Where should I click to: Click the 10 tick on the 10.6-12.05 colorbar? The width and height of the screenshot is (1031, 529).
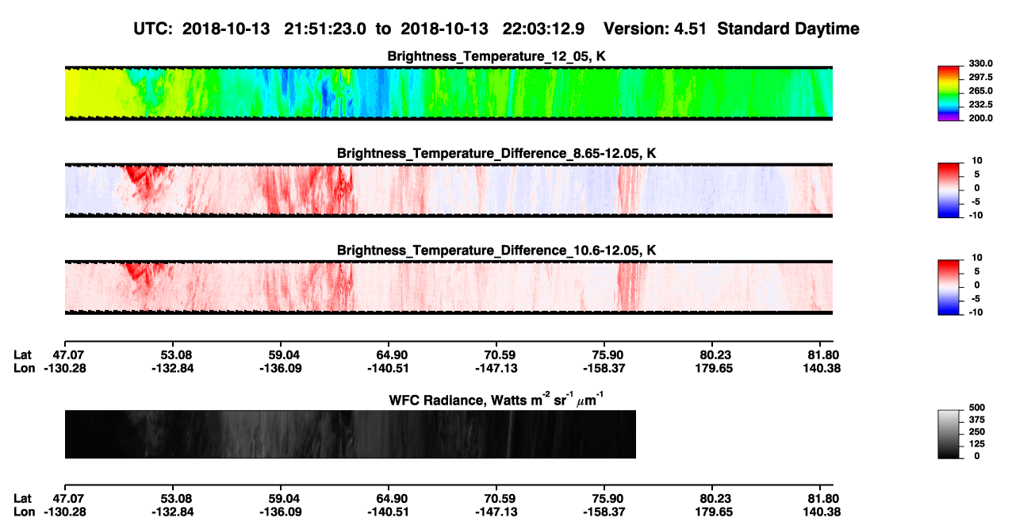(x=978, y=259)
